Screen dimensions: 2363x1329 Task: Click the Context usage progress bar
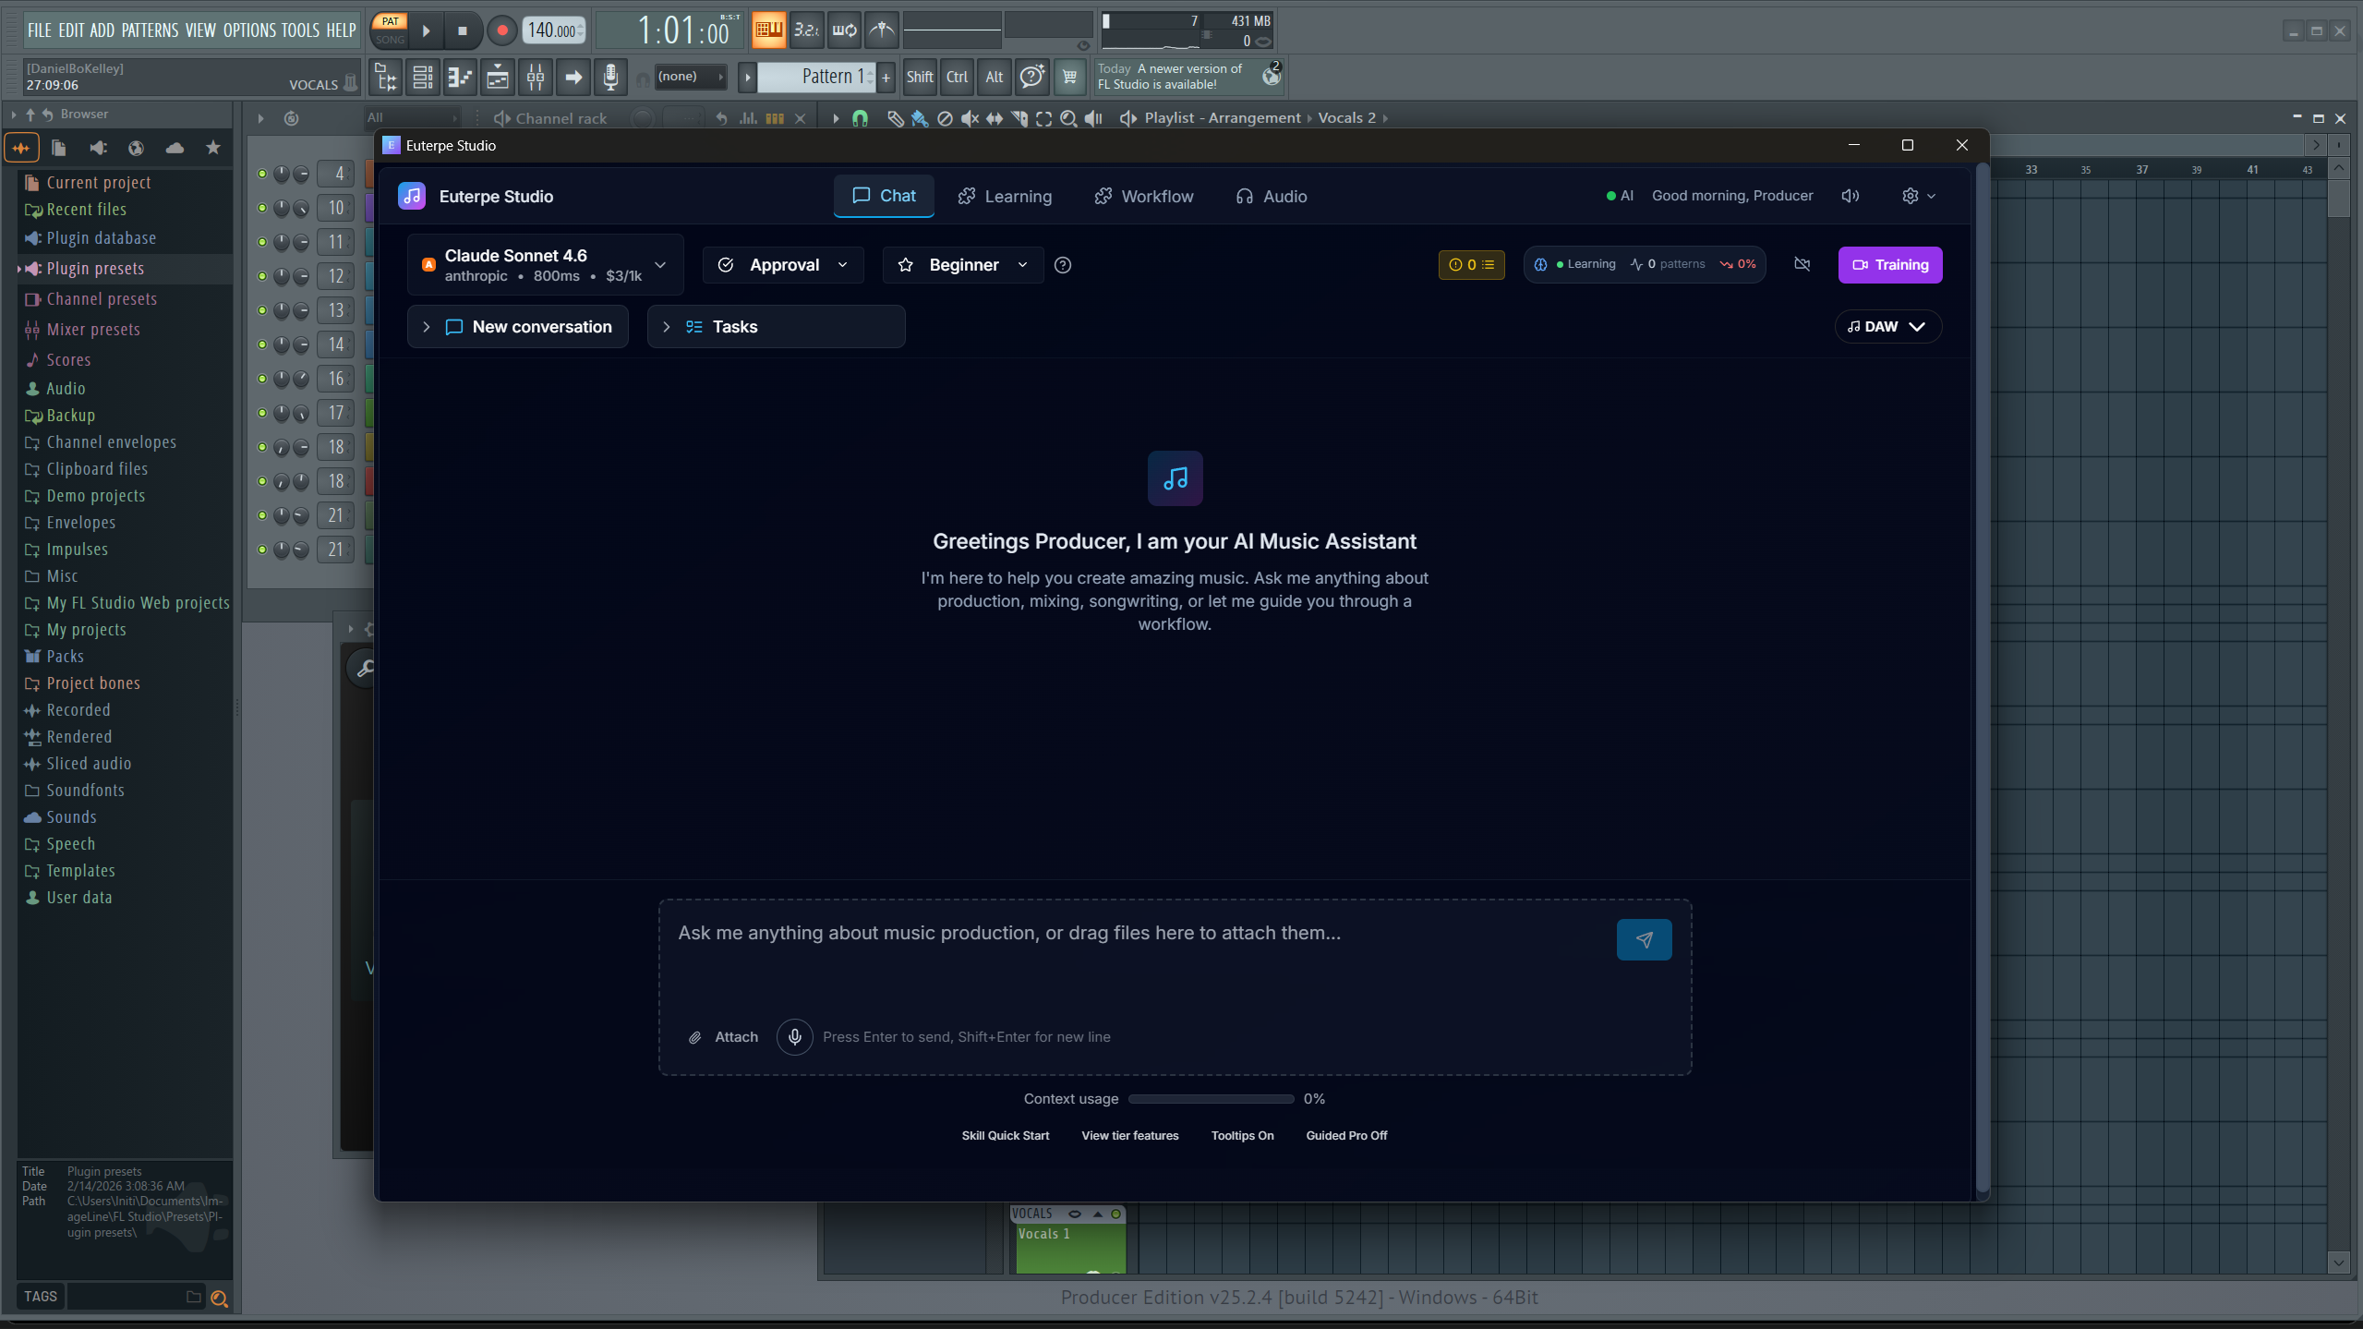tap(1211, 1099)
